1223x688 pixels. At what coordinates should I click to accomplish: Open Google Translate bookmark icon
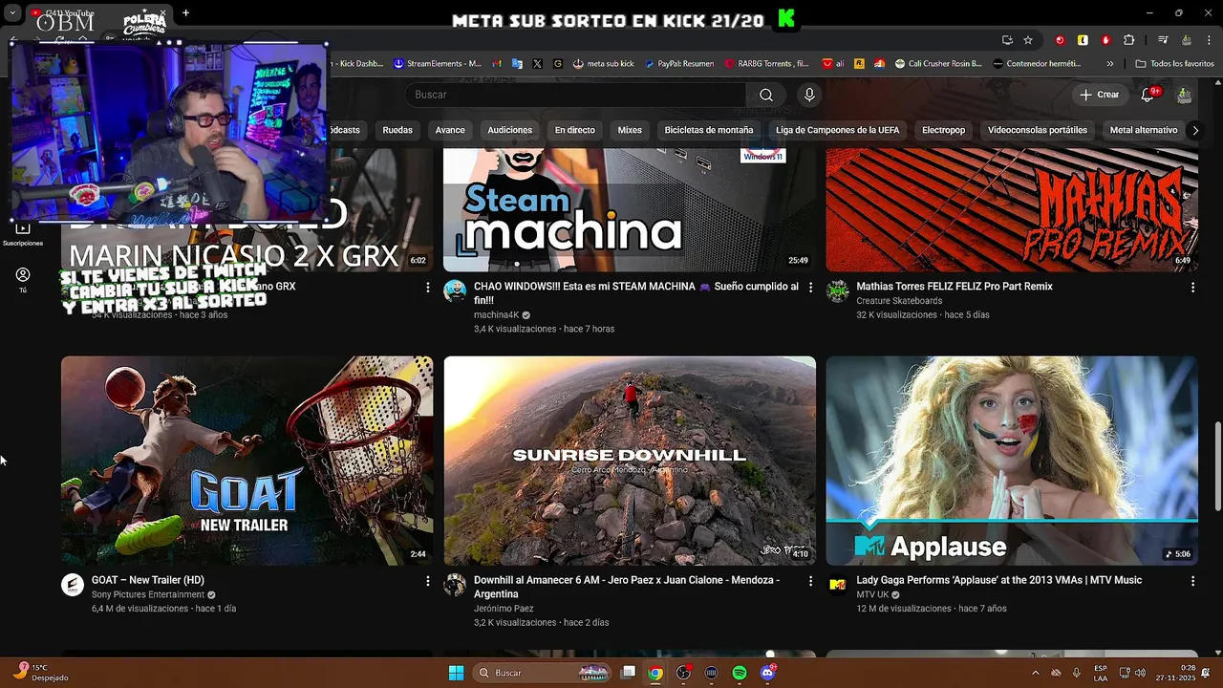517,64
